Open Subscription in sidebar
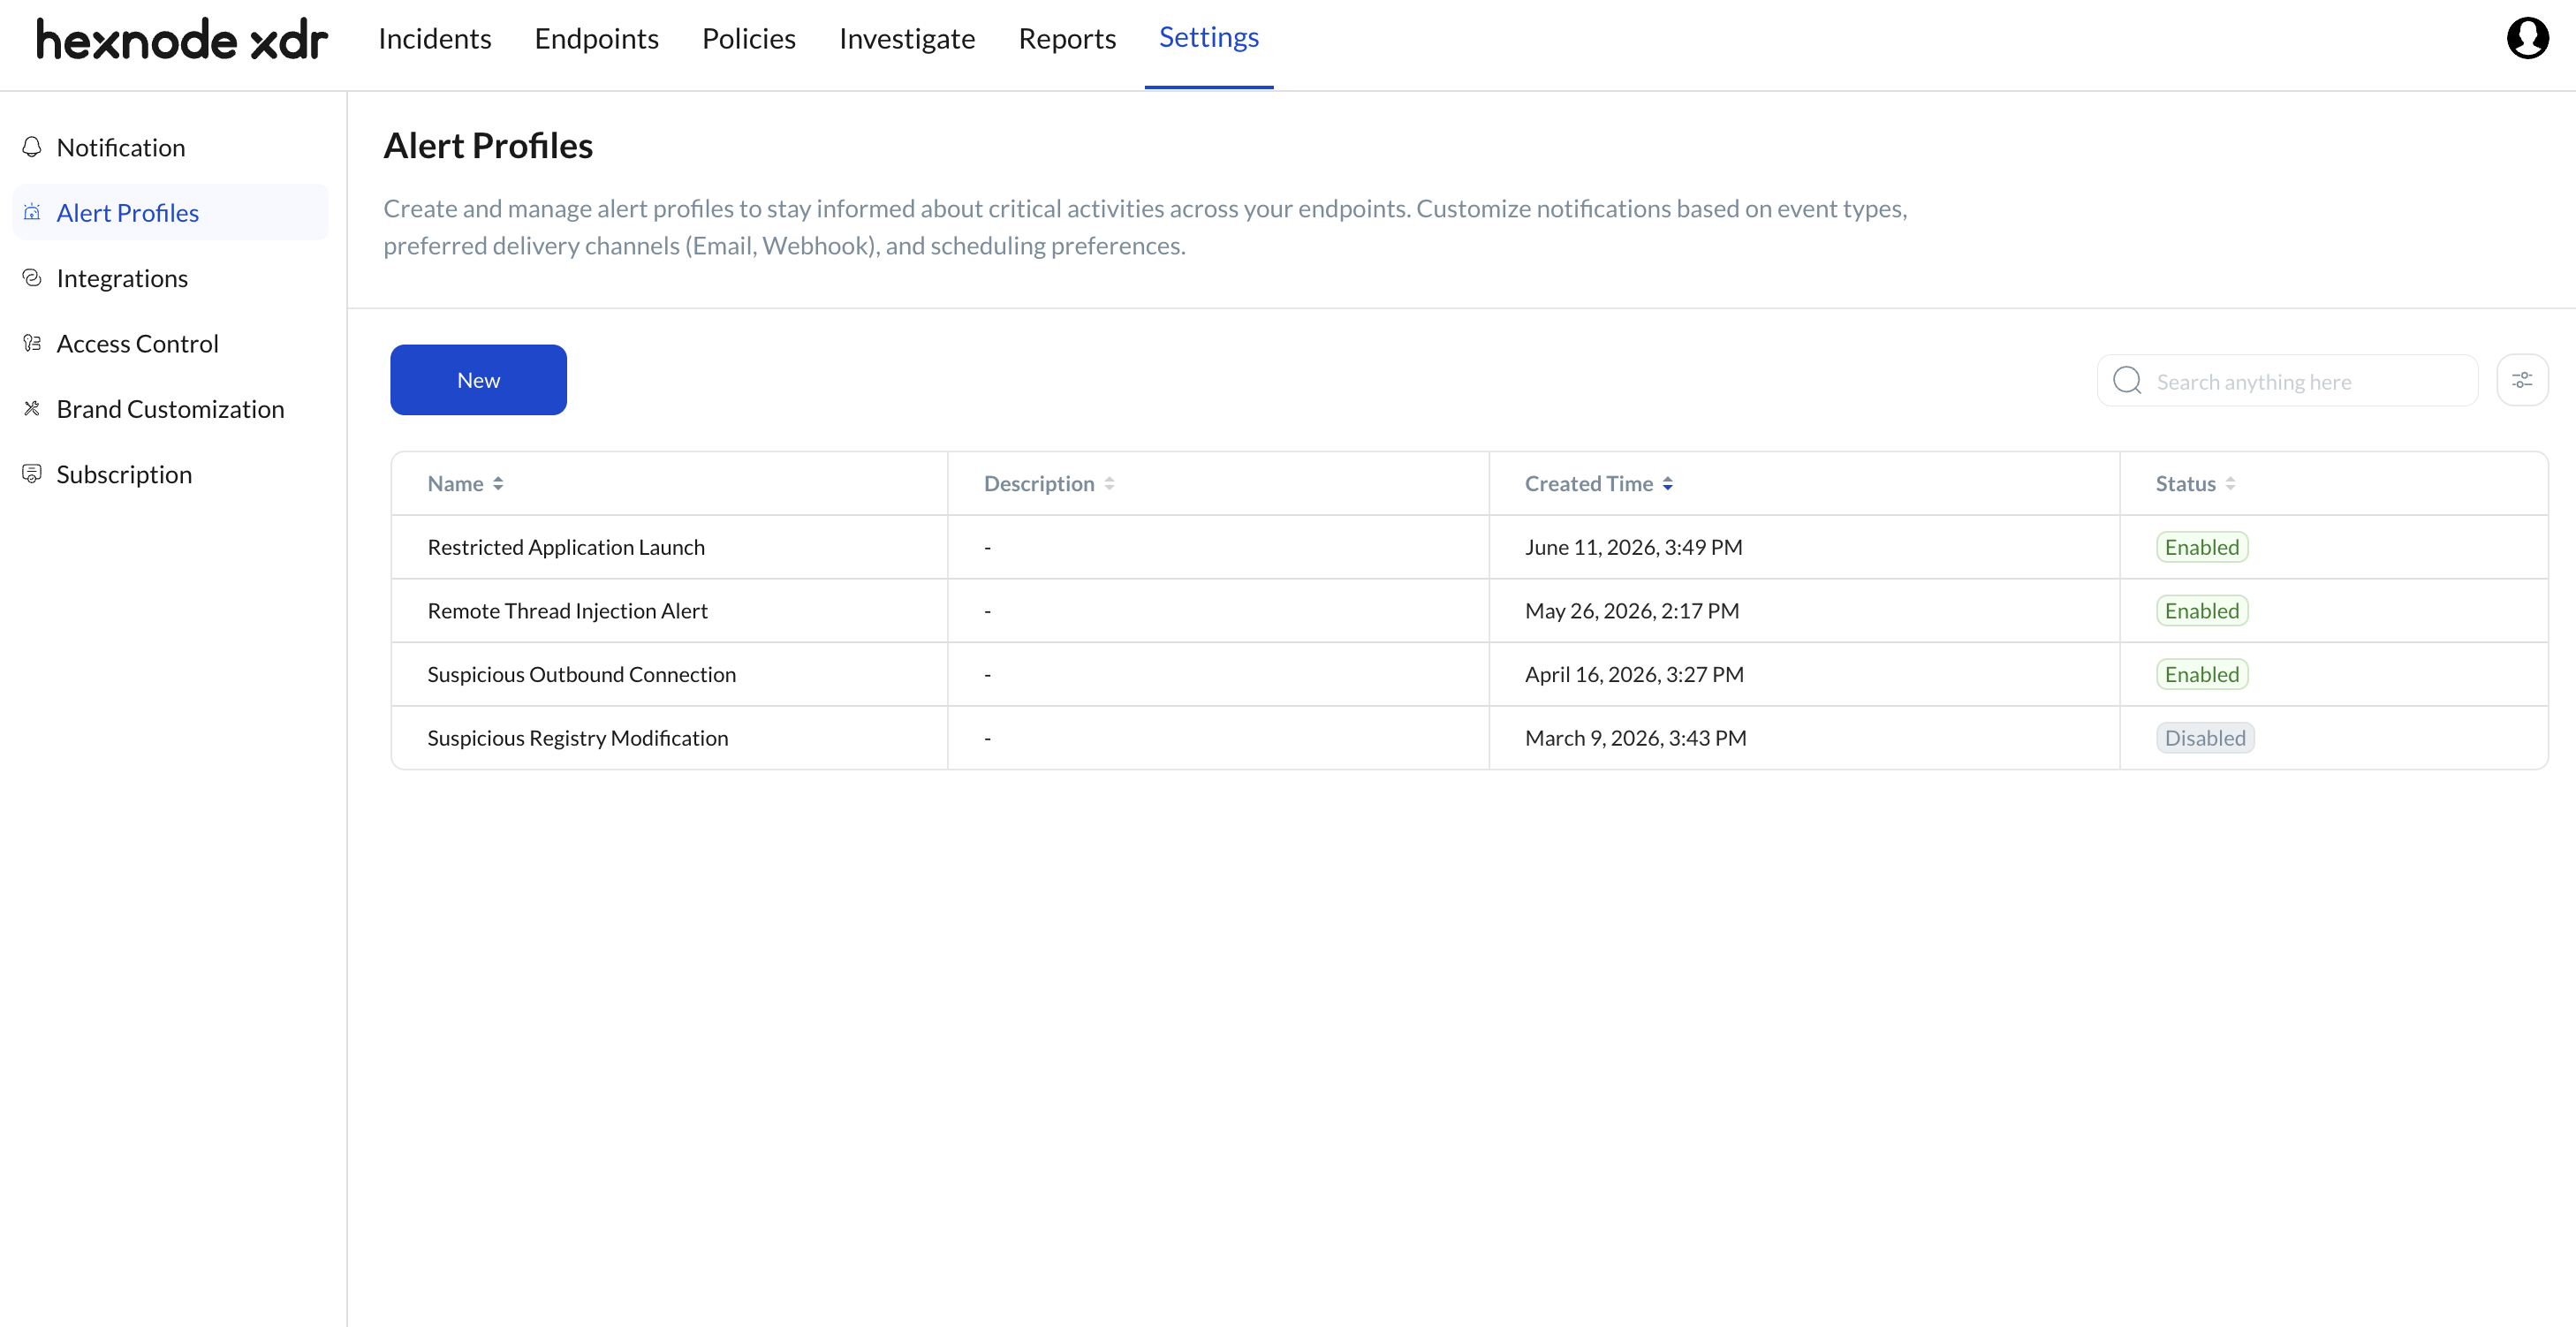Viewport: 2576px width, 1327px height. 170,474
